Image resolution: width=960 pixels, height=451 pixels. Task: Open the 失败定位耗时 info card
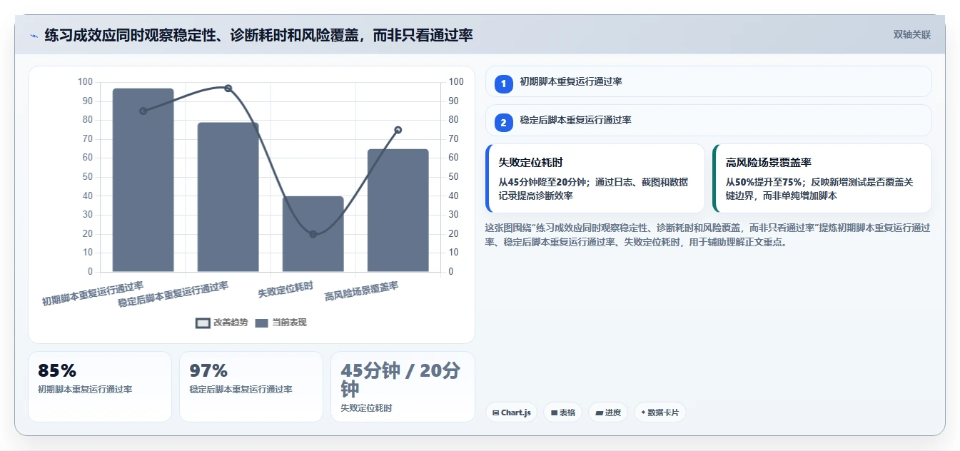[x=595, y=178]
